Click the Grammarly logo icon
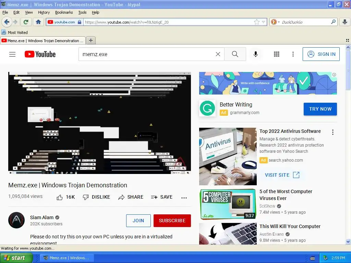Screen dimensions: 351x263 207,108
